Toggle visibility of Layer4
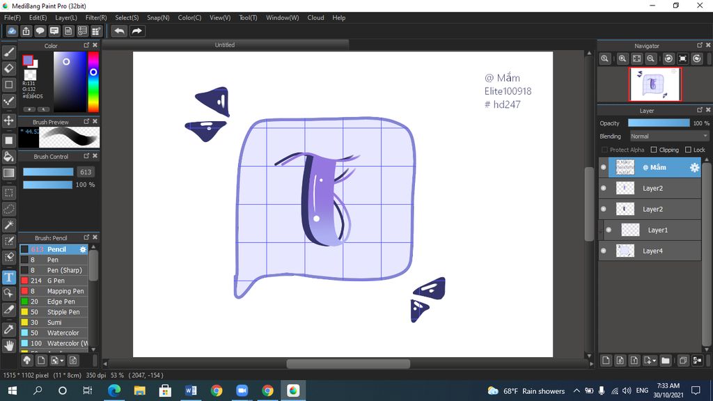This screenshot has height=401, width=713. (x=604, y=251)
